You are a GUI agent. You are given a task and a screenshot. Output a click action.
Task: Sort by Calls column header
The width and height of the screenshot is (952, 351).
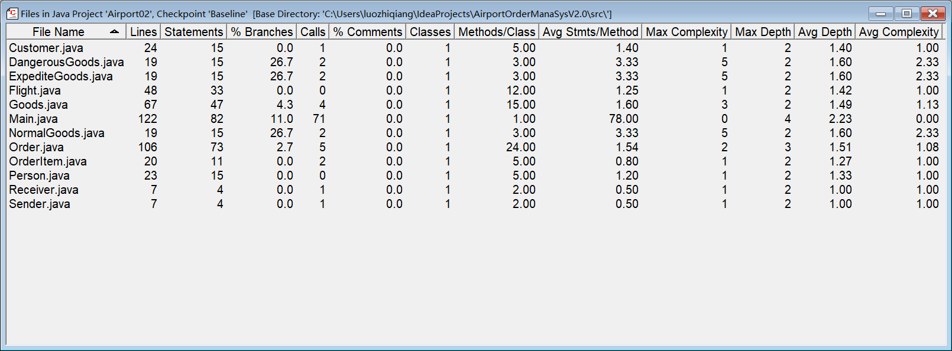312,32
